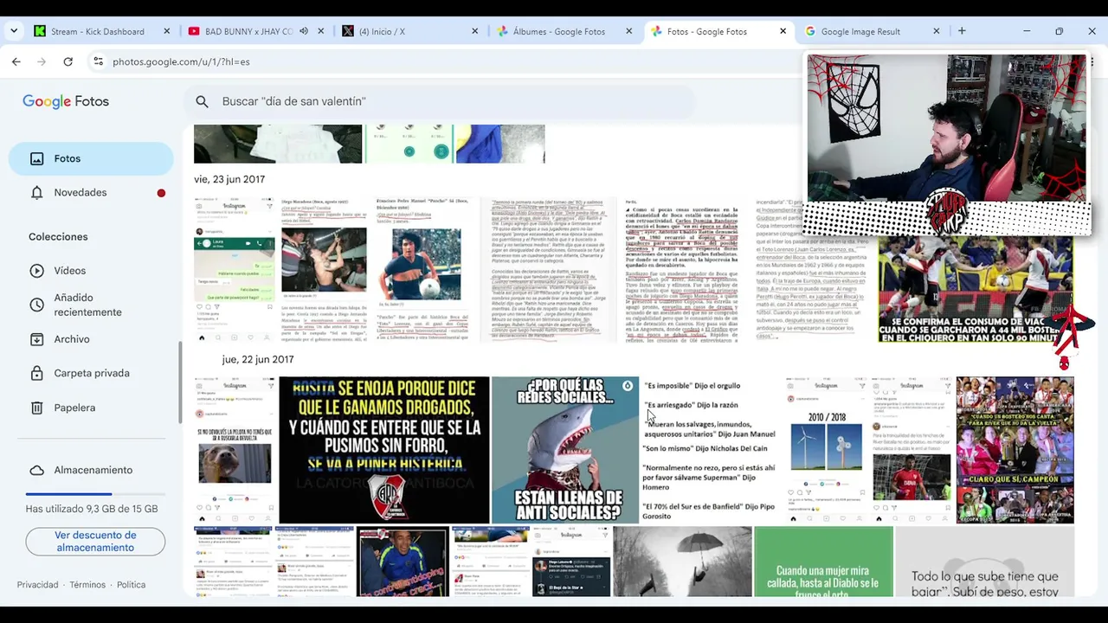This screenshot has height=623, width=1108.
Task: Click the Buscar "día de san valentín" search box
Action: tap(440, 101)
